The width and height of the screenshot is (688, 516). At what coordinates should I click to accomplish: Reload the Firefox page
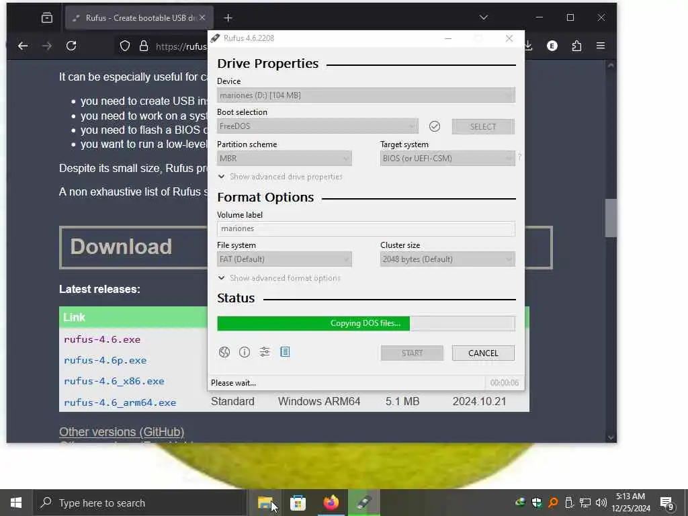tap(71, 46)
